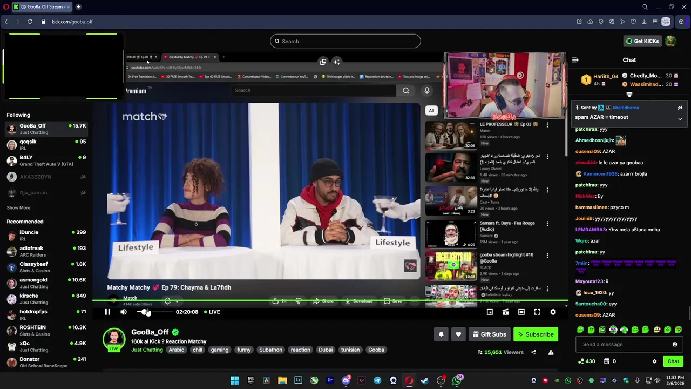Open the xQc recommended channel

click(x=46, y=346)
